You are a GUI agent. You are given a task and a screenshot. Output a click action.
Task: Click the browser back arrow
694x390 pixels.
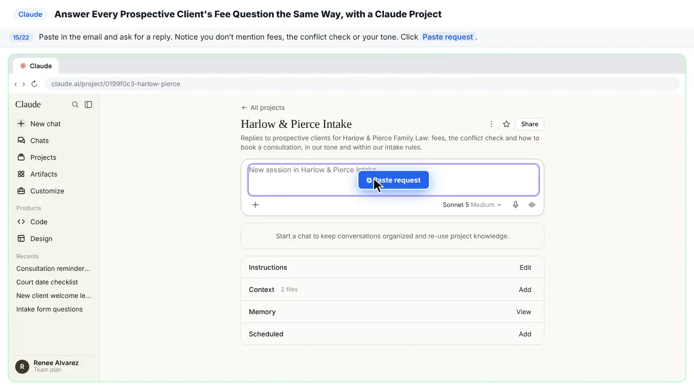click(16, 84)
